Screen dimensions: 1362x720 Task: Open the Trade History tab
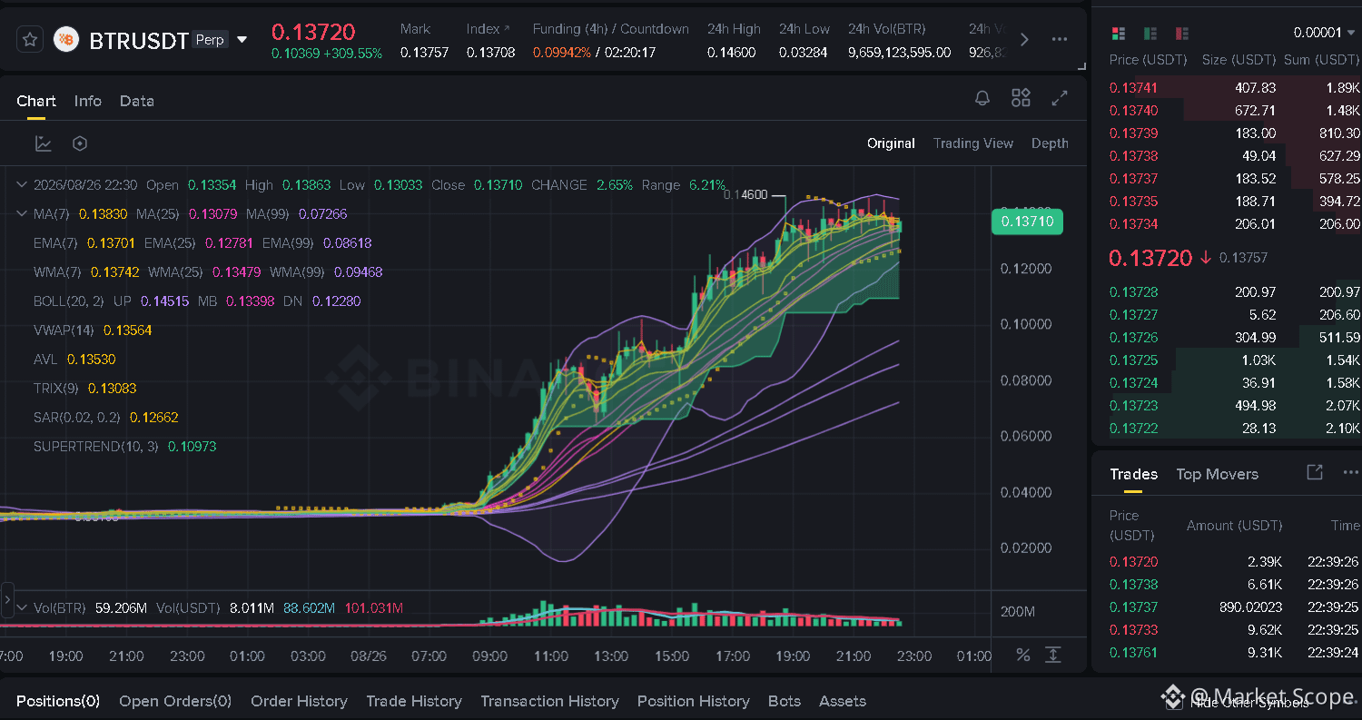tap(414, 701)
